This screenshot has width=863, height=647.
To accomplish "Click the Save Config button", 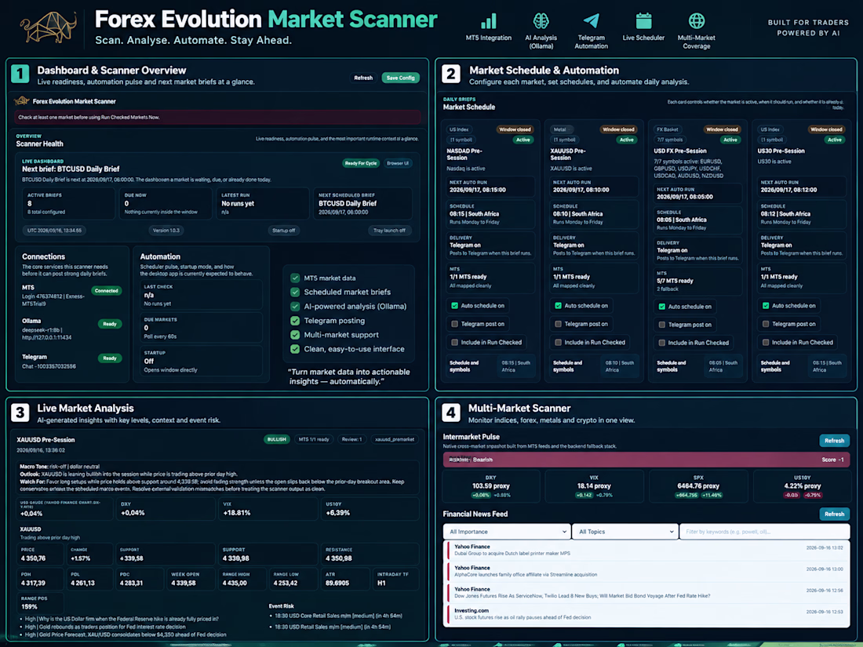I will pyautogui.click(x=400, y=78).
